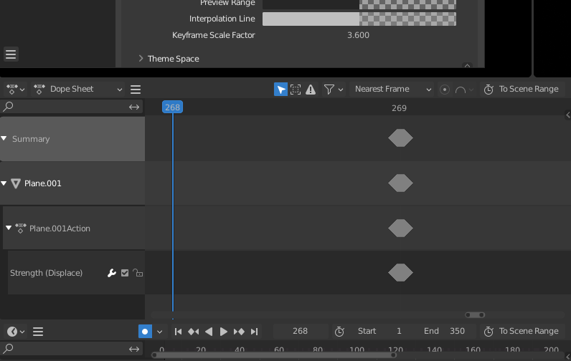
Task: Click the Dope Sheet horizontal scrollbar handle
Action: tap(475, 315)
